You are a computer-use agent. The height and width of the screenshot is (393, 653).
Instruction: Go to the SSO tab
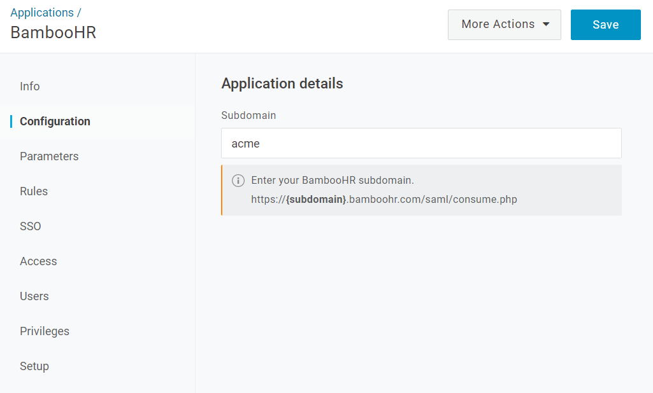point(31,226)
